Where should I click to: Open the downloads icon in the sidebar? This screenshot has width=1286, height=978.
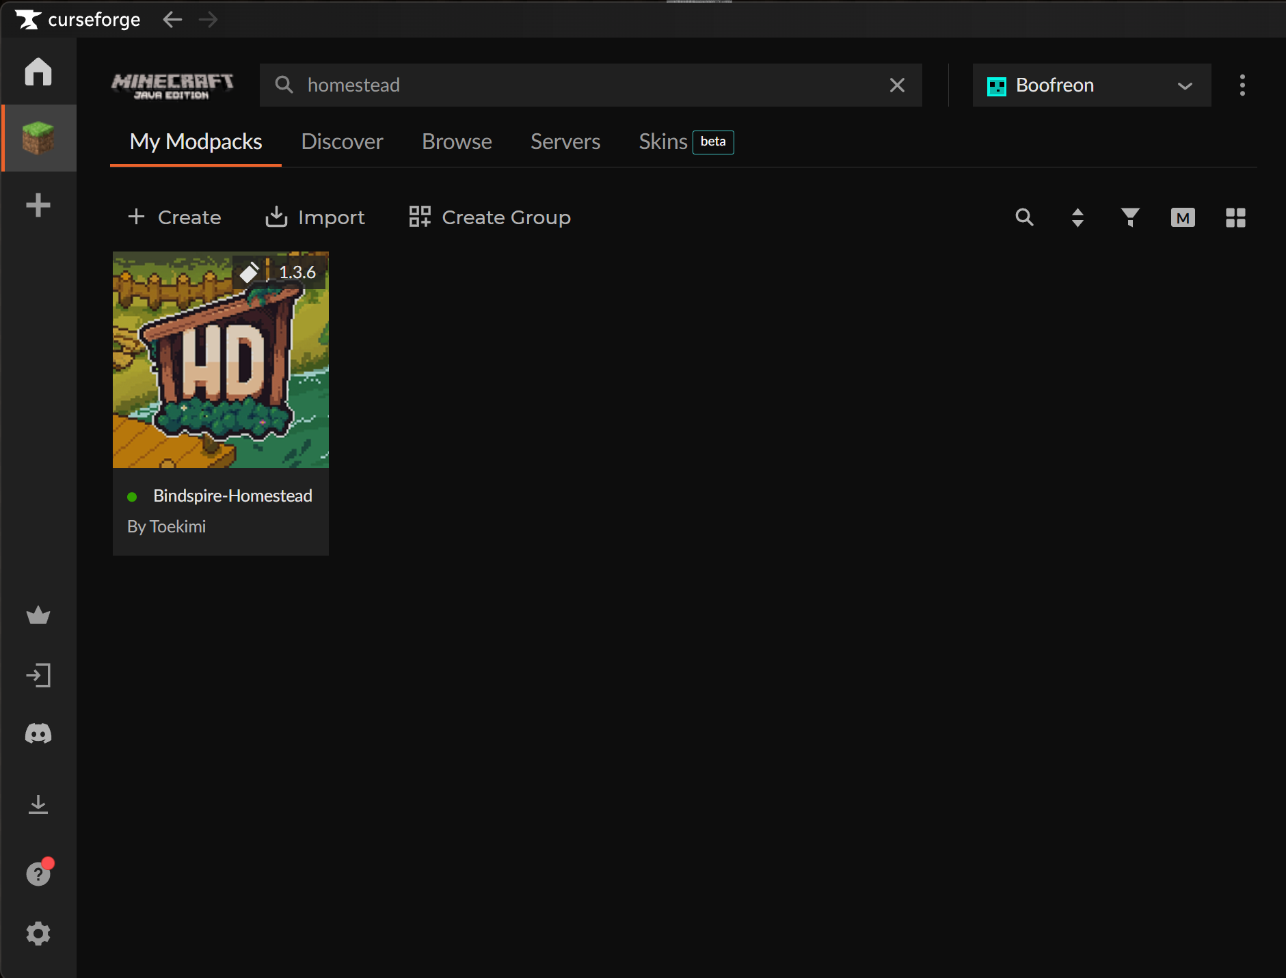tap(38, 804)
